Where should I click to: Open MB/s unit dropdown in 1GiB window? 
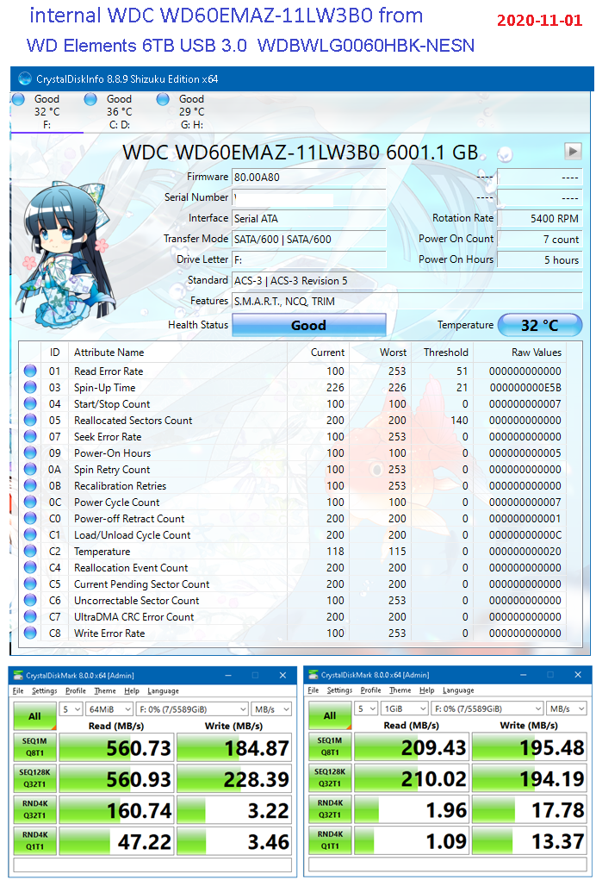pyautogui.click(x=566, y=708)
